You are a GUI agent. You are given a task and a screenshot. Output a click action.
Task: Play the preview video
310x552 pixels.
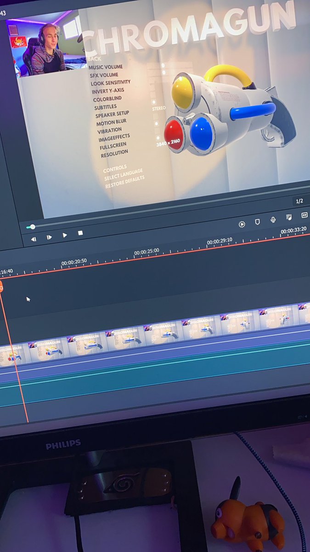coord(65,235)
